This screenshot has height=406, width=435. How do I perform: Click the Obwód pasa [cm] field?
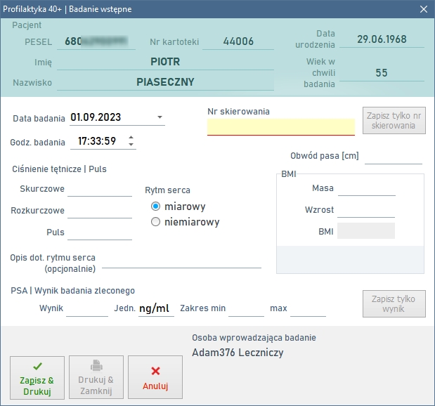click(394, 157)
